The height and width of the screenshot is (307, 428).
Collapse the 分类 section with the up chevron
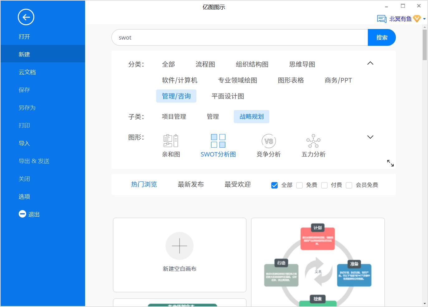tap(370, 63)
